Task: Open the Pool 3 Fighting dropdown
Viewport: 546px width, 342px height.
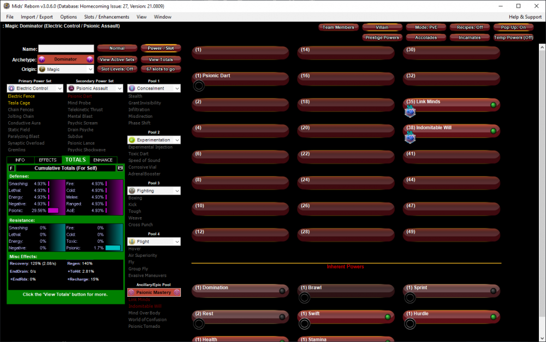Action: coord(154,191)
